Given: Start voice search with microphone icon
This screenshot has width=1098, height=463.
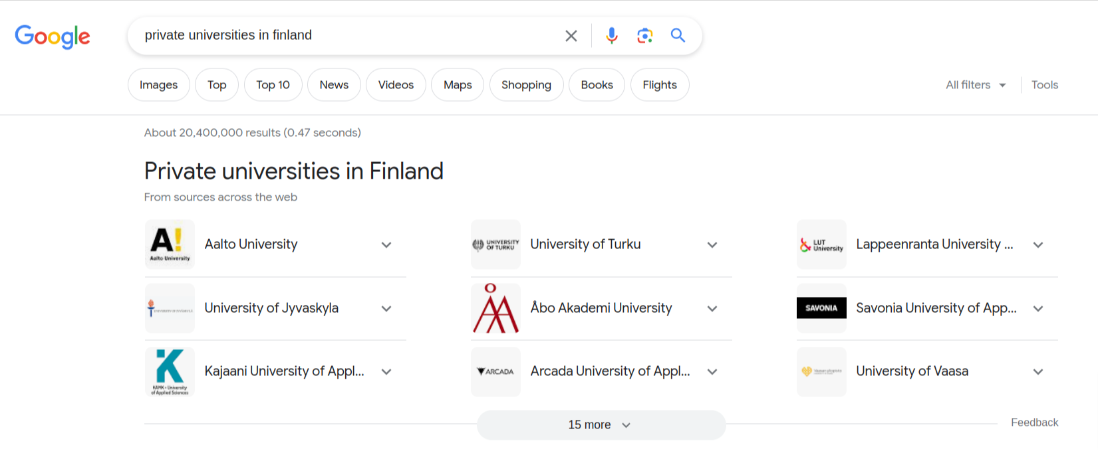Looking at the screenshot, I should coord(612,36).
